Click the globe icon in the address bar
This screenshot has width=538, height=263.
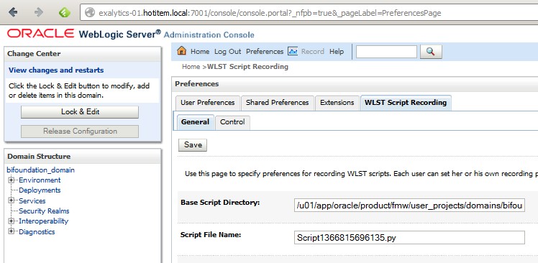[90, 13]
